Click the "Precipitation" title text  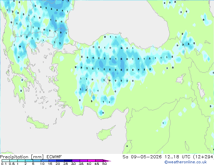14,157
